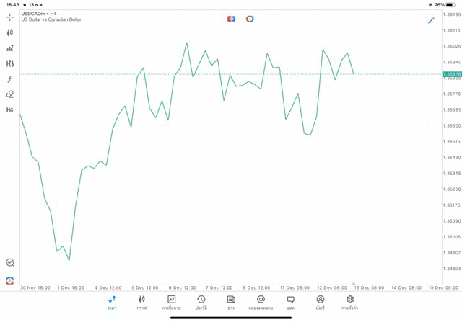The width and height of the screenshot is (462, 322).
Task: Open the bar chart tool in sidebar
Action: coord(9,48)
